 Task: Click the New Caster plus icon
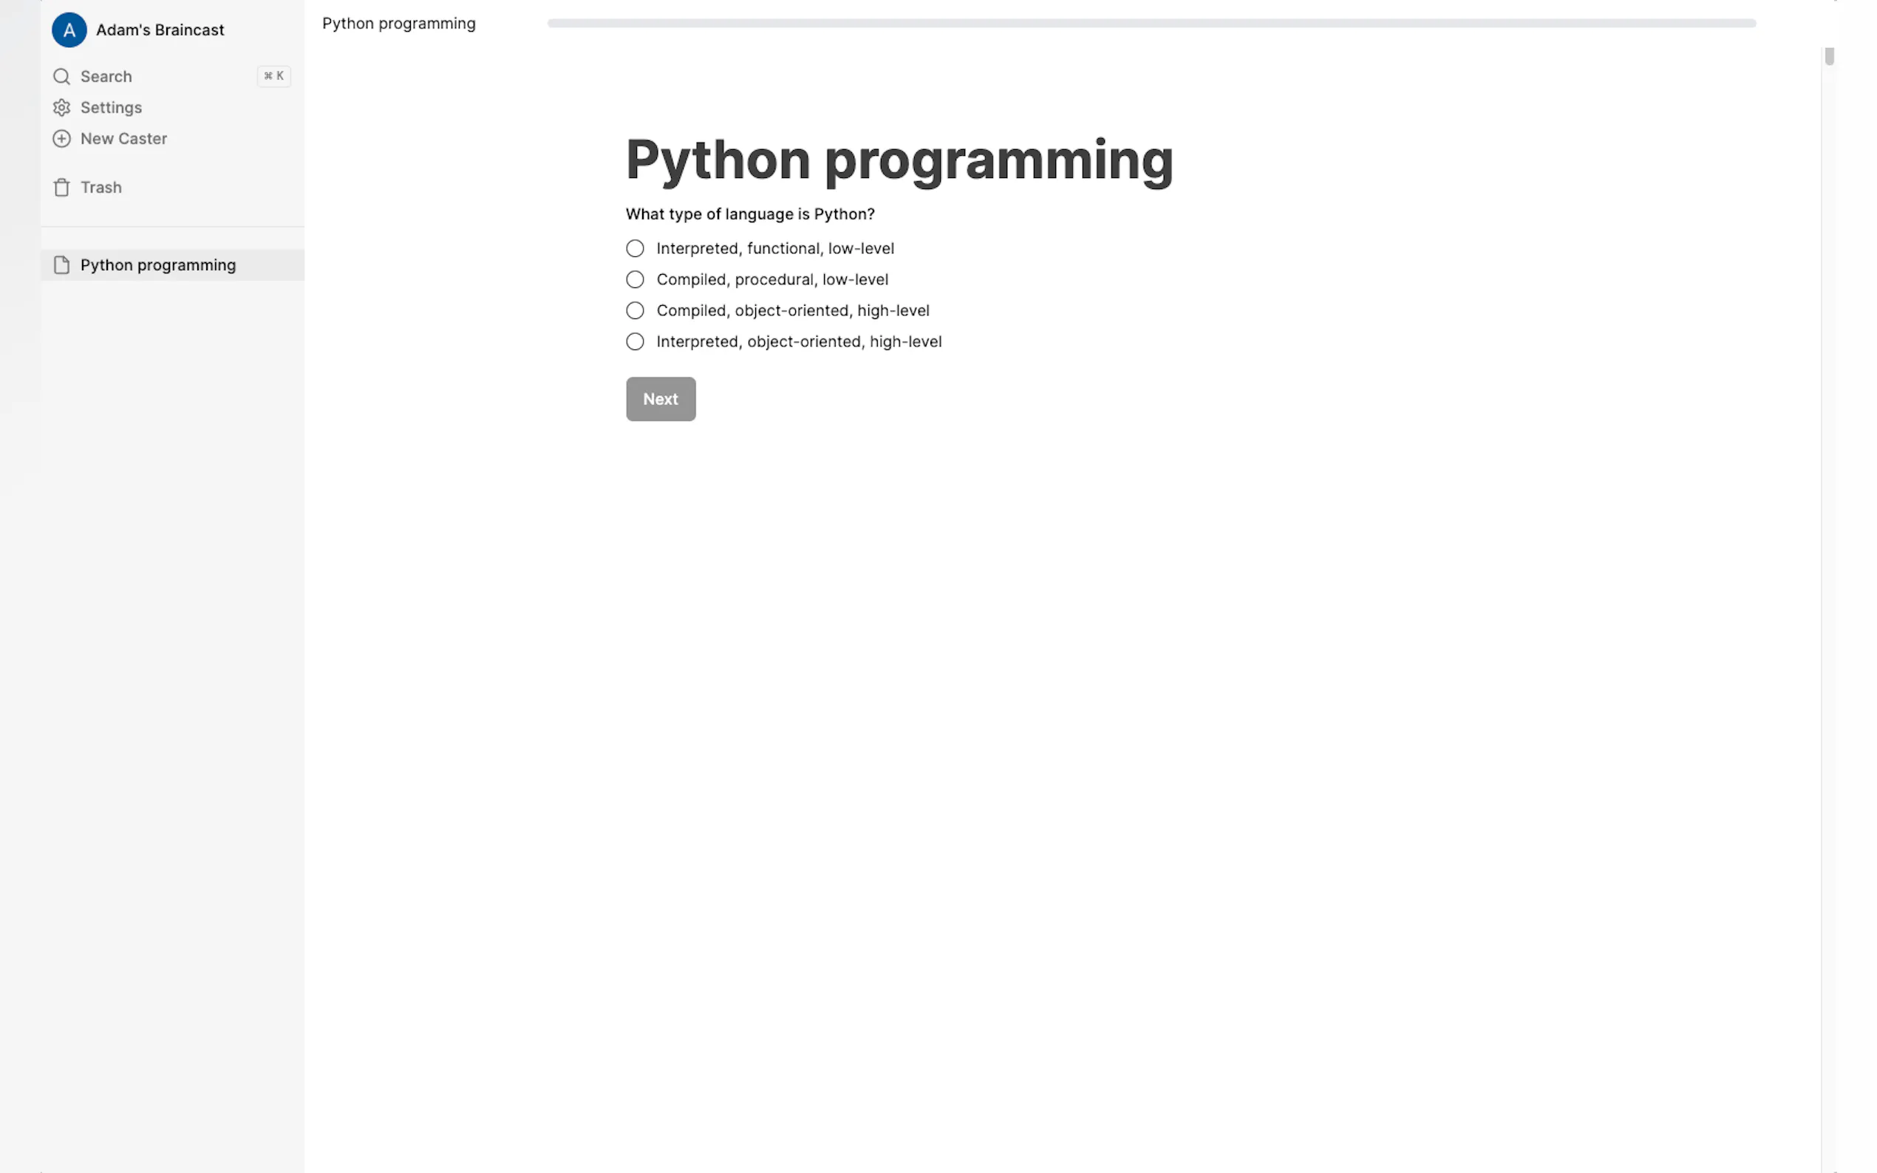[61, 138]
